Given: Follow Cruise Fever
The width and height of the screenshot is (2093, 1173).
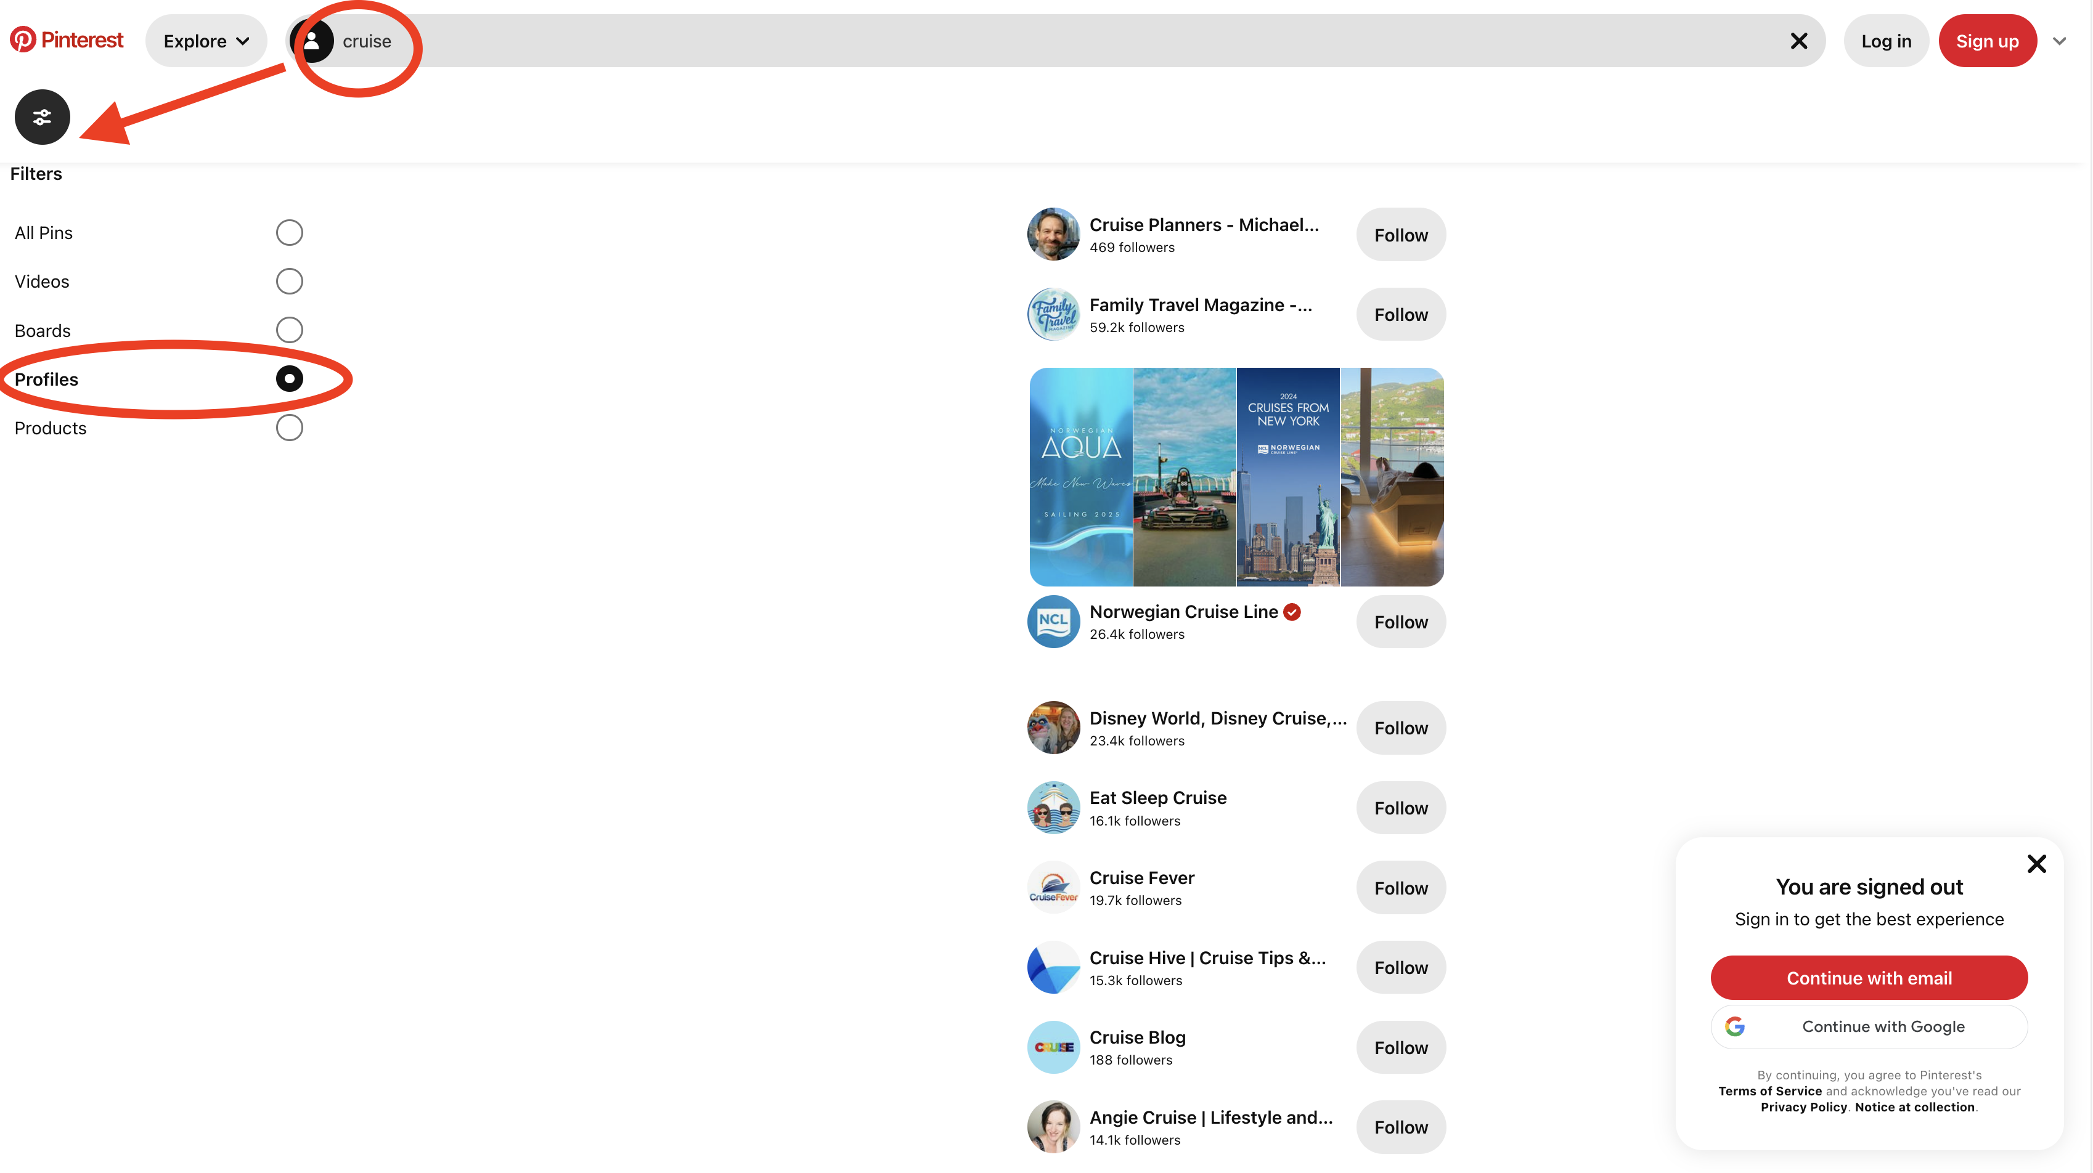Looking at the screenshot, I should click(x=1401, y=888).
